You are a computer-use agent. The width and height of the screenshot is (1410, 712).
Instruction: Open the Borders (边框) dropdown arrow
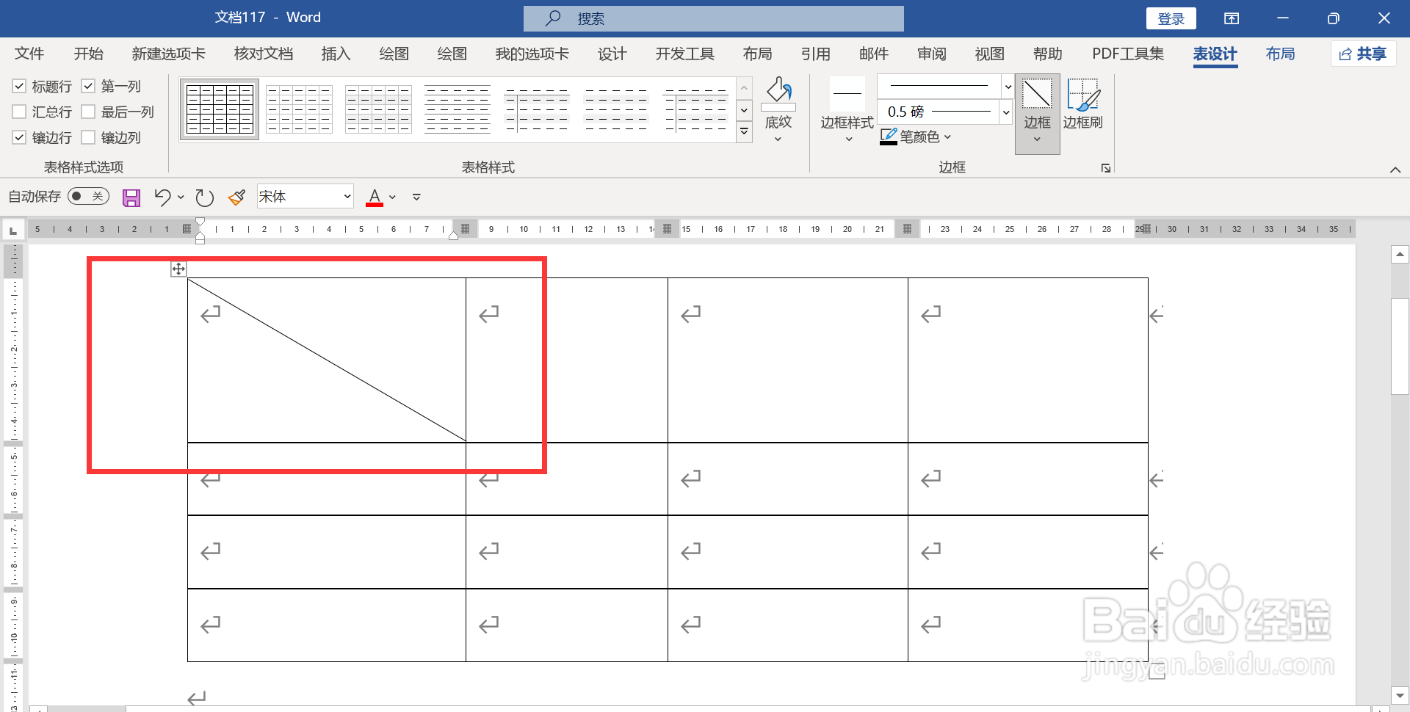tap(1037, 139)
